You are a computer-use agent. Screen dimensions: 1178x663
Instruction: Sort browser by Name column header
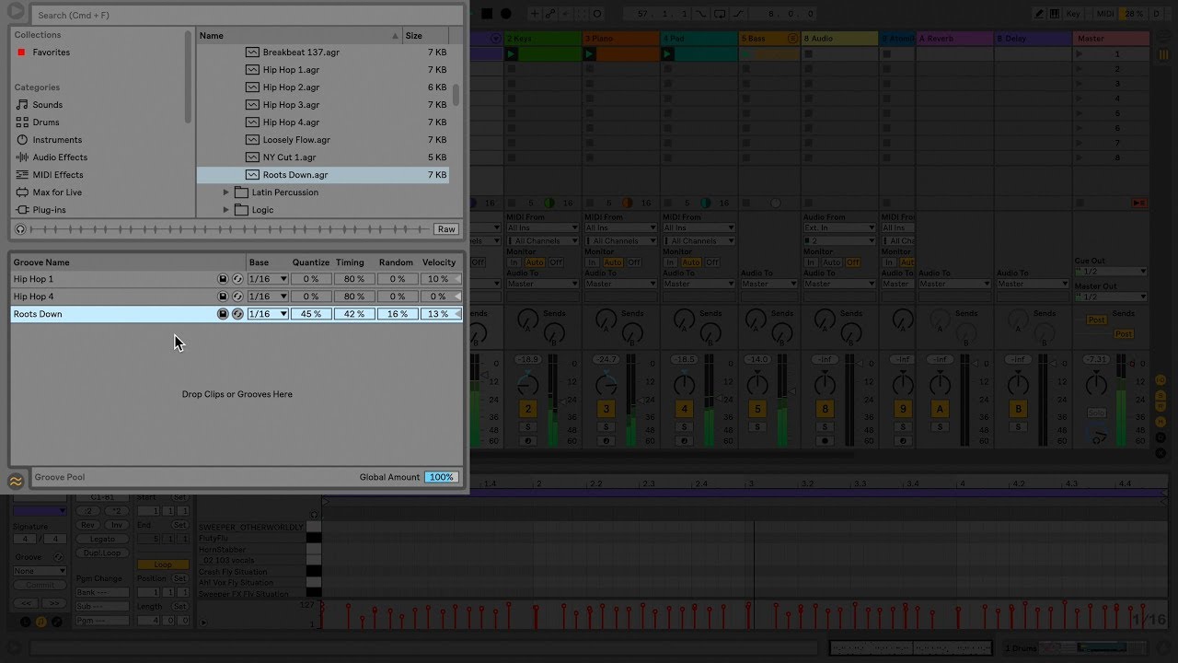[299, 36]
